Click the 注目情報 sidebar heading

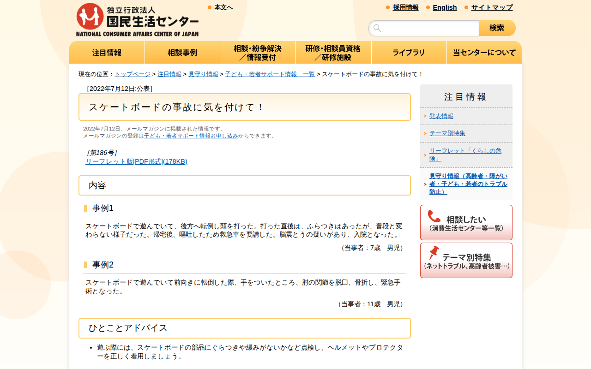point(466,96)
